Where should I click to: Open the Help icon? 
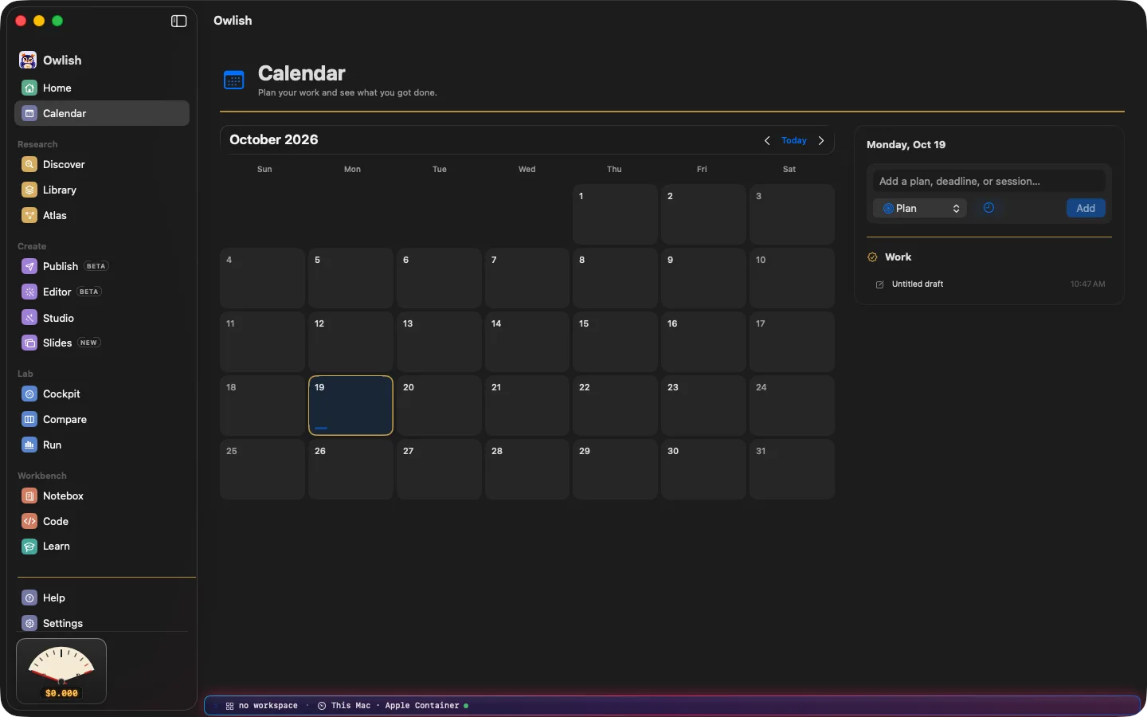[29, 597]
